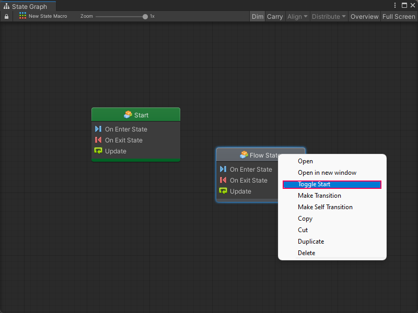The image size is (418, 313).
Task: Click the lock icon in the toolbar
Action: click(x=6, y=16)
